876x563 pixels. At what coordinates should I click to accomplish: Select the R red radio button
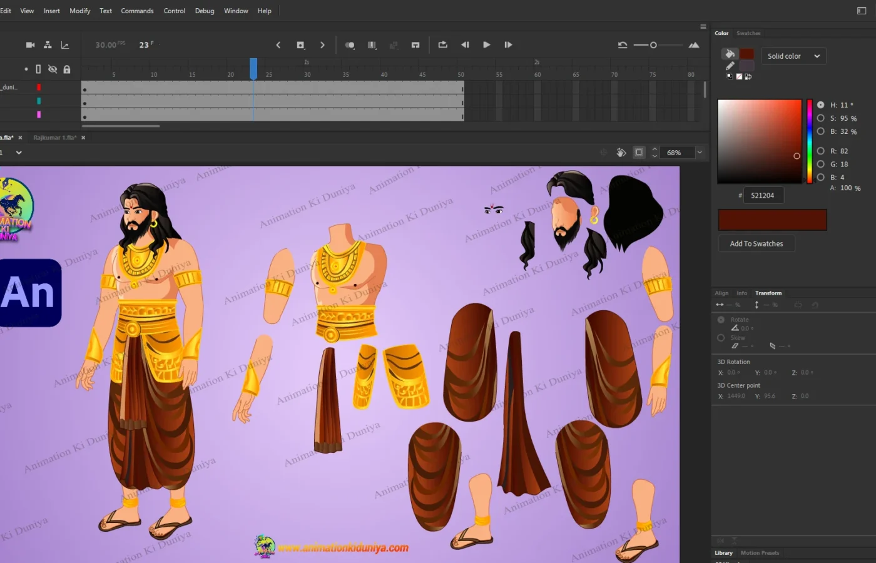point(820,151)
